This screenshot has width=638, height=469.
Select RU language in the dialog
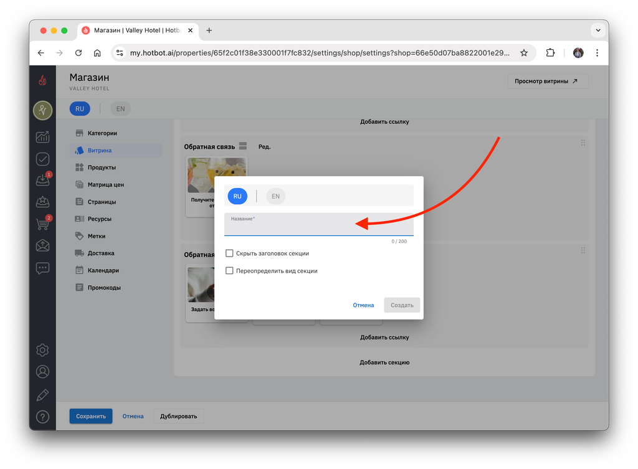pyautogui.click(x=237, y=196)
